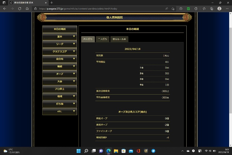Viewport: 232px width, 155px height.
Task: Open browser settings three-dot menu
Action: pos(227,9)
